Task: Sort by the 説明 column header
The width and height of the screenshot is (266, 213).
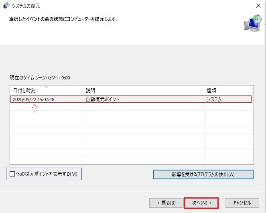Action: [x=143, y=90]
